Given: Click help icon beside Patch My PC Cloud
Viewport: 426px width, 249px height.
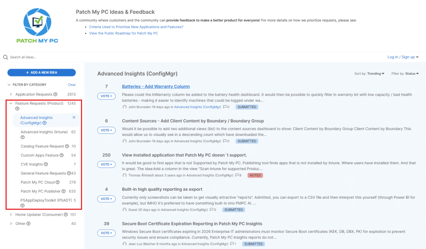Looking at the screenshot, I should coord(57,182).
